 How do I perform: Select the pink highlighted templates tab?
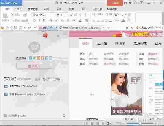86,43
